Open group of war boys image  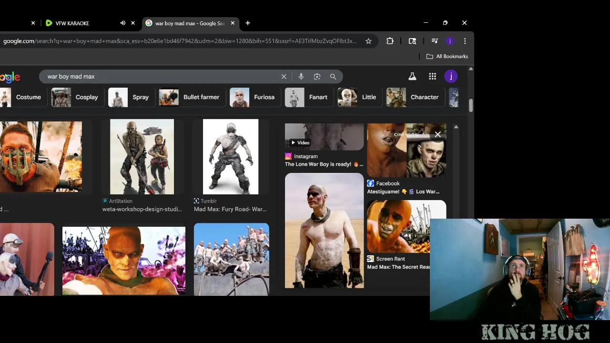pos(232,259)
